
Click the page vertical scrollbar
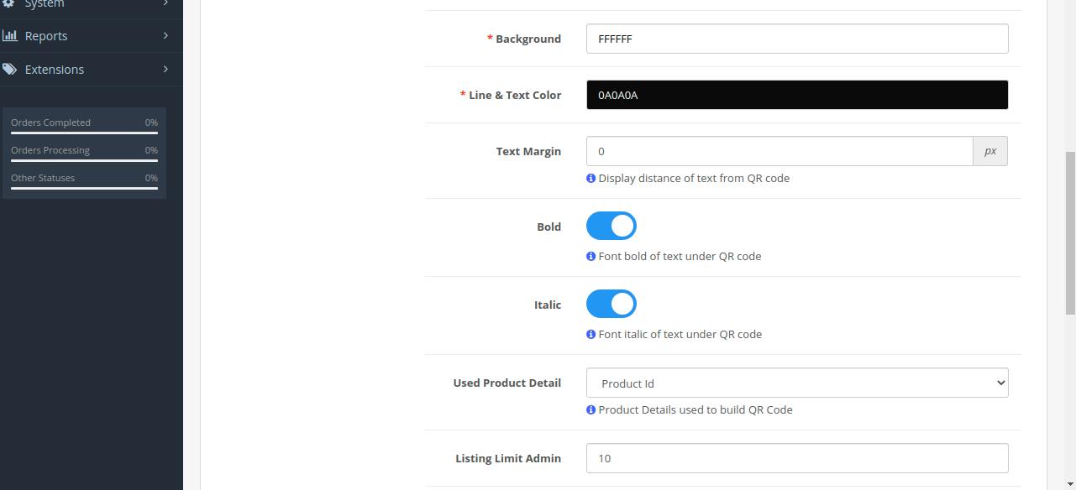click(x=1069, y=235)
